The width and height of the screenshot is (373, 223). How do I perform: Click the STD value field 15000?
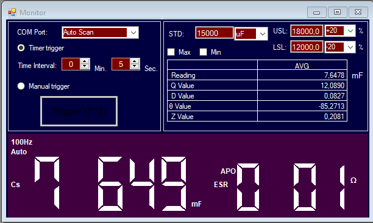215,33
